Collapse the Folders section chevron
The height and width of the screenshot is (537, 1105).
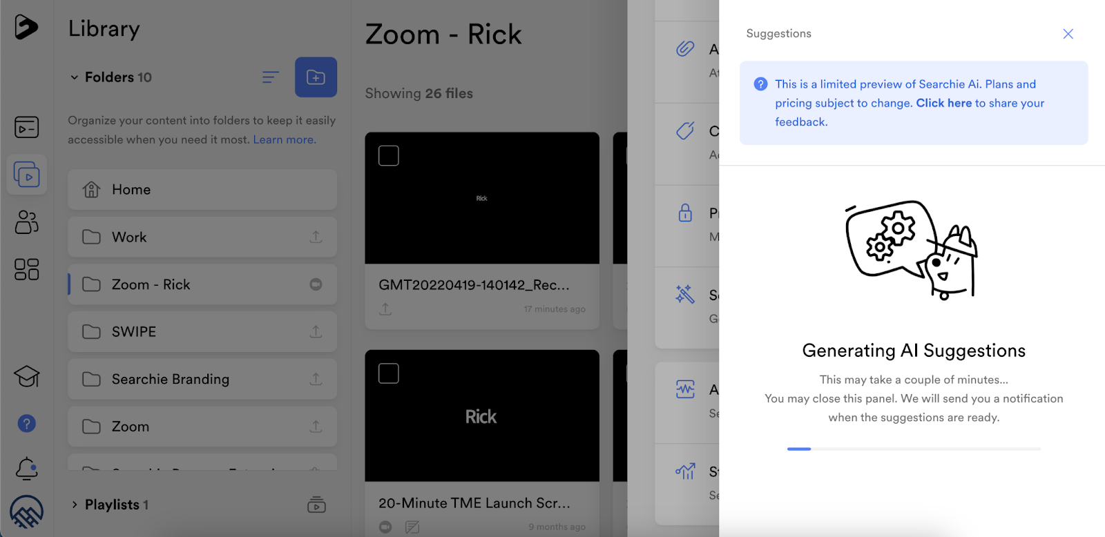[74, 77]
